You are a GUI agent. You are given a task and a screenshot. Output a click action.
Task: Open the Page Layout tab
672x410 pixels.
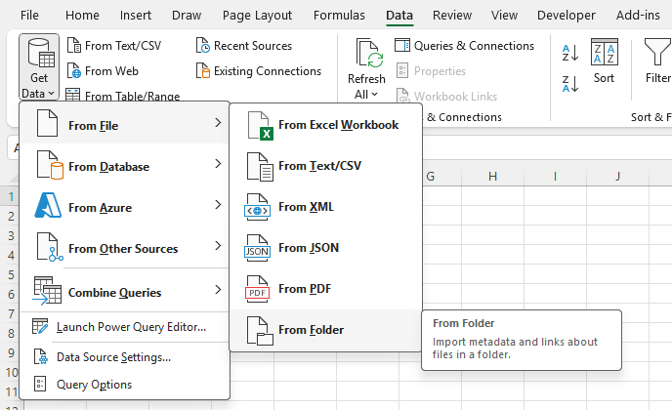click(257, 16)
